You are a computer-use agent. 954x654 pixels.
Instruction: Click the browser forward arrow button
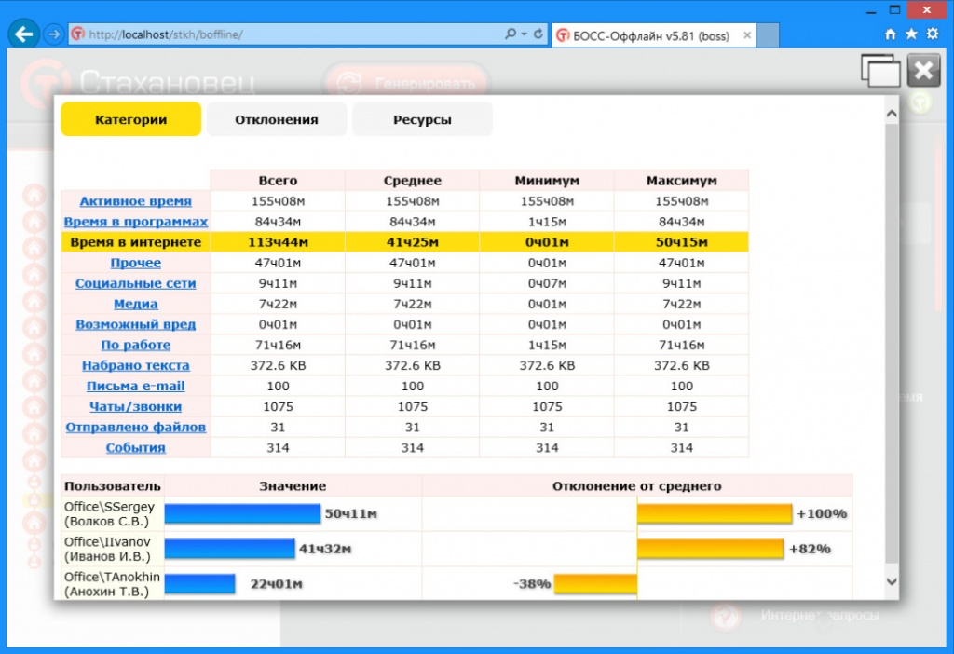pyautogui.click(x=54, y=34)
